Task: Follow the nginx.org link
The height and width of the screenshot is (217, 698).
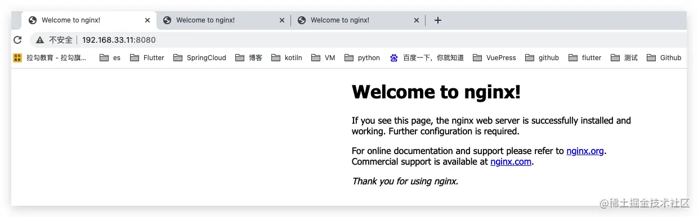Action: coord(585,151)
